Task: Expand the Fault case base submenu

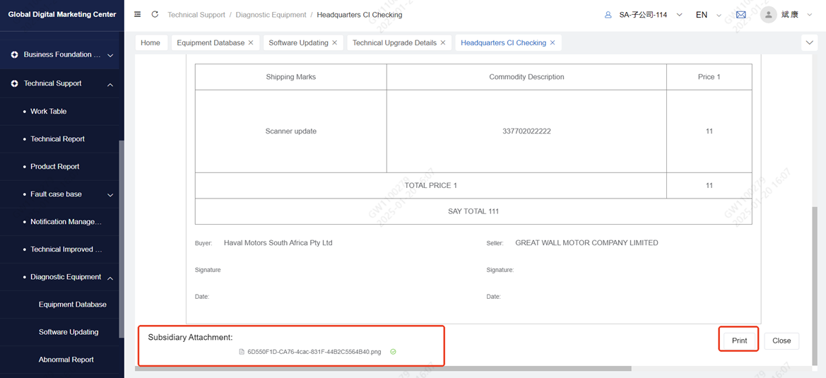Action: tap(110, 195)
